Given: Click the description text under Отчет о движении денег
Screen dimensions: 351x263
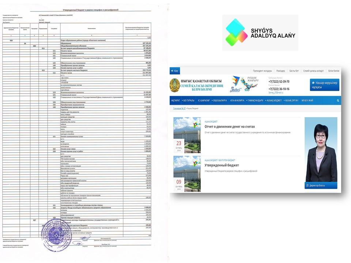Looking at the screenshot, I should pos(248,133).
